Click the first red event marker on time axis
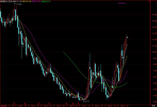The height and width of the screenshot is (107, 157). pyautogui.click(x=14, y=104)
